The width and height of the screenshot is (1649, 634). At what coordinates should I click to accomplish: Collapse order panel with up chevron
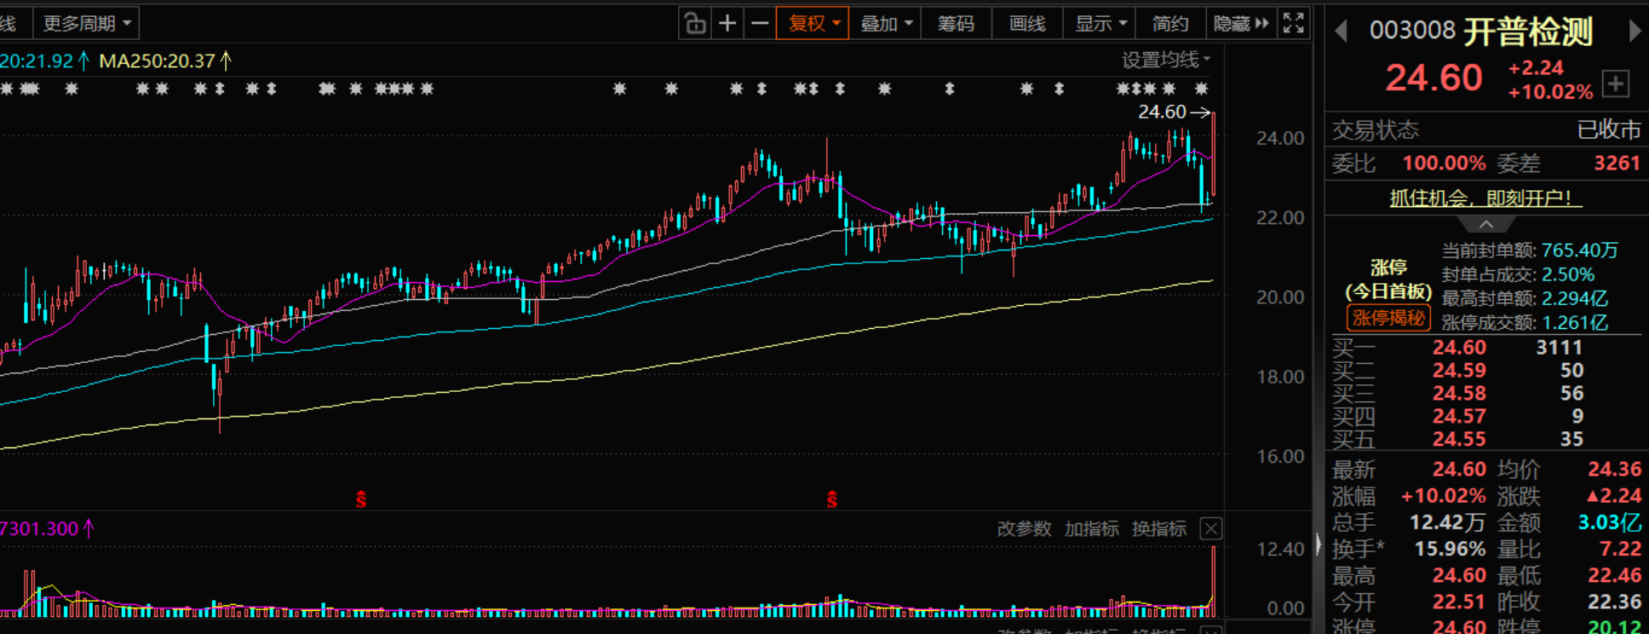(x=1486, y=224)
